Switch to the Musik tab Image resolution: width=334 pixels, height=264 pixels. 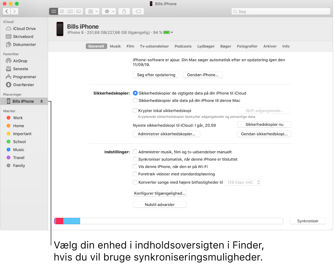pos(115,46)
